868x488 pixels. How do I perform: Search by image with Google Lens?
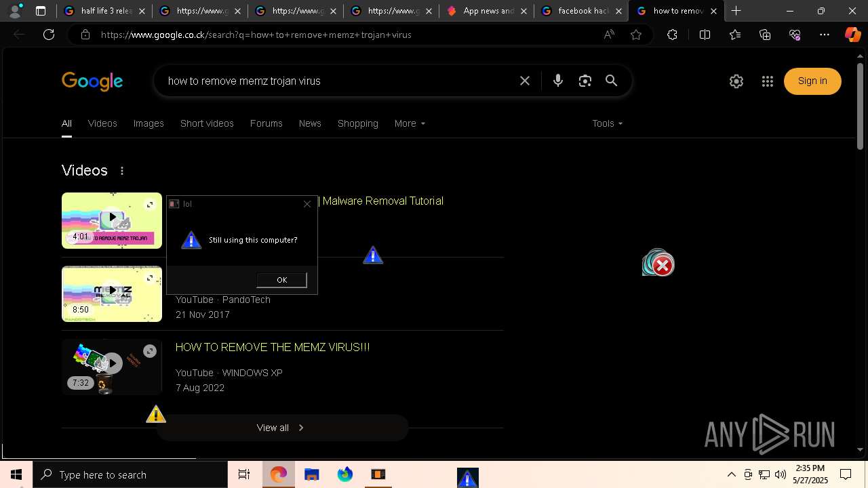(585, 81)
